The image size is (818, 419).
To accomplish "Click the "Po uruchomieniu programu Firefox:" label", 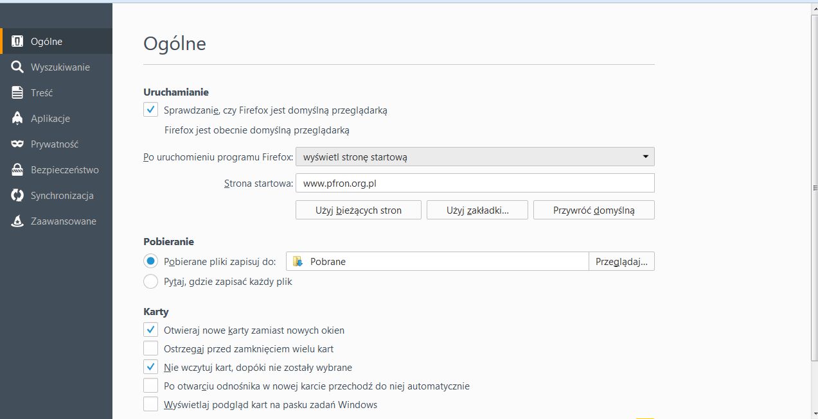I will (x=218, y=157).
